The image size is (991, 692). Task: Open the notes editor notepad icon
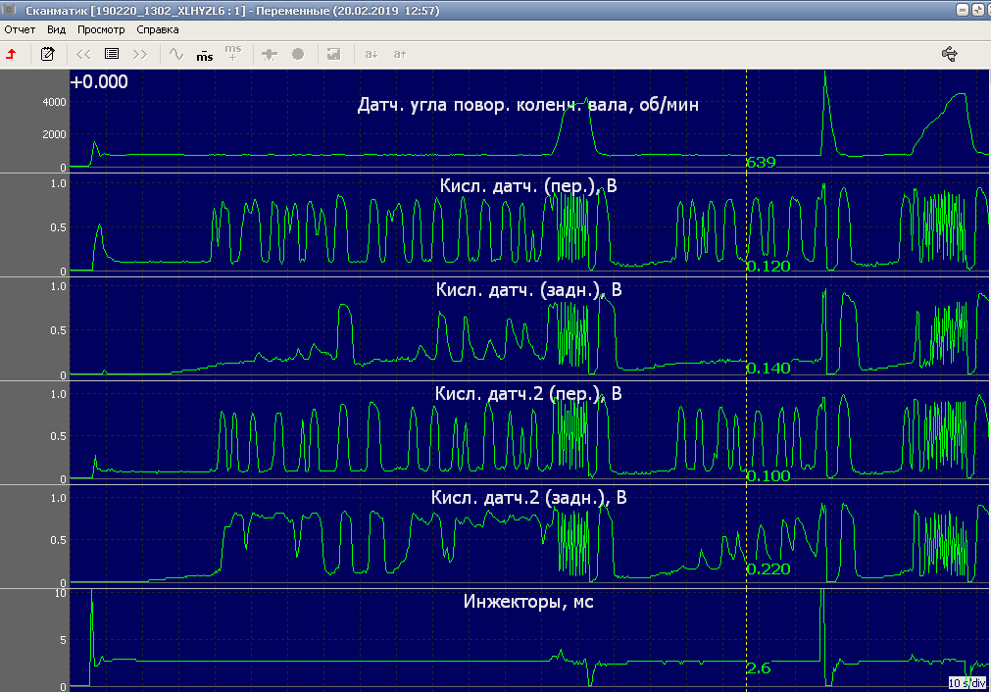click(x=47, y=54)
